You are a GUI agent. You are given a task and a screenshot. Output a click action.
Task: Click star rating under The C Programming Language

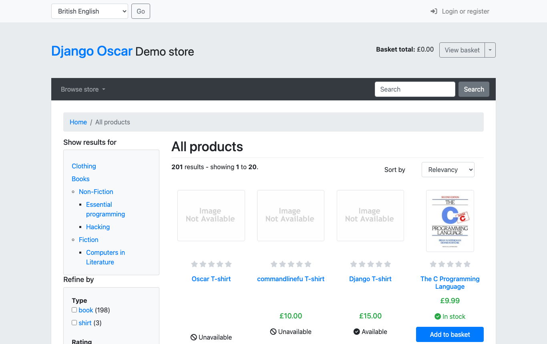(450, 264)
